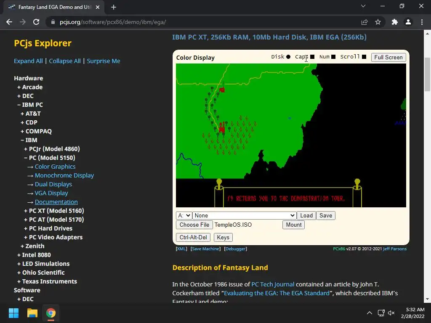The height and width of the screenshot is (323, 431).
Task: Collapse PC (Model 5150)
Action: 50,158
